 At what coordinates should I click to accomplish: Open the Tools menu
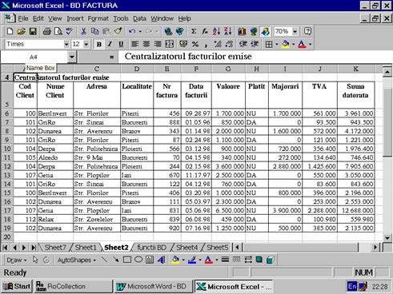(x=121, y=18)
